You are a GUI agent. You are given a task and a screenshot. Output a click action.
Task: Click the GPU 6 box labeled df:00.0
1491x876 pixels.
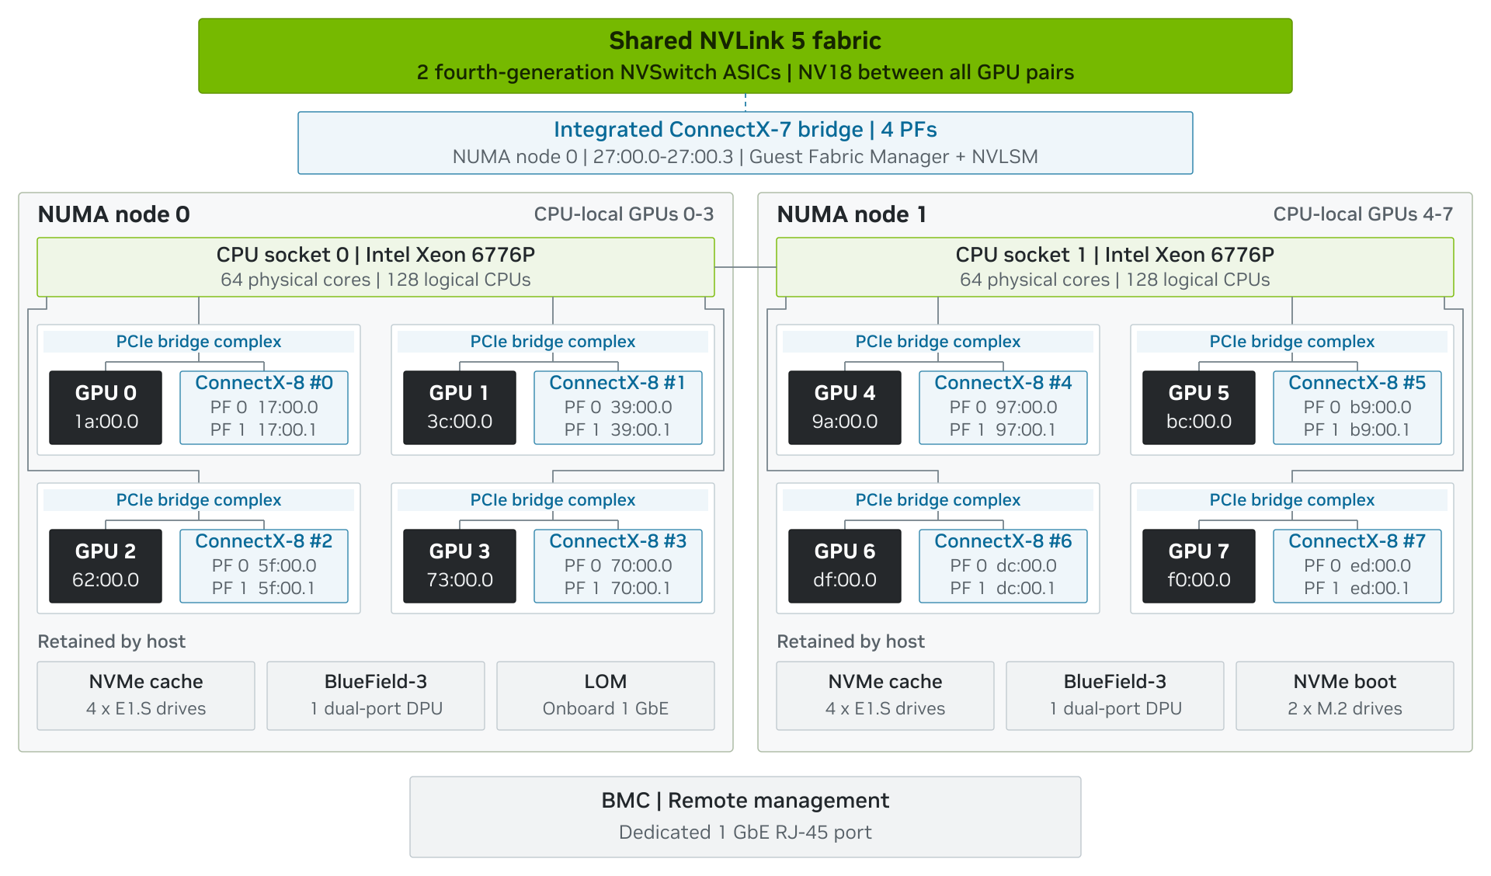click(845, 566)
